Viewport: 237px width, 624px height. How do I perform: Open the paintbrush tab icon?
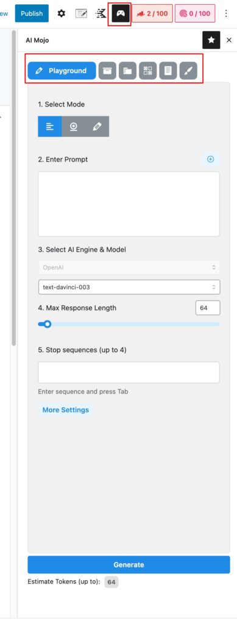tap(188, 71)
